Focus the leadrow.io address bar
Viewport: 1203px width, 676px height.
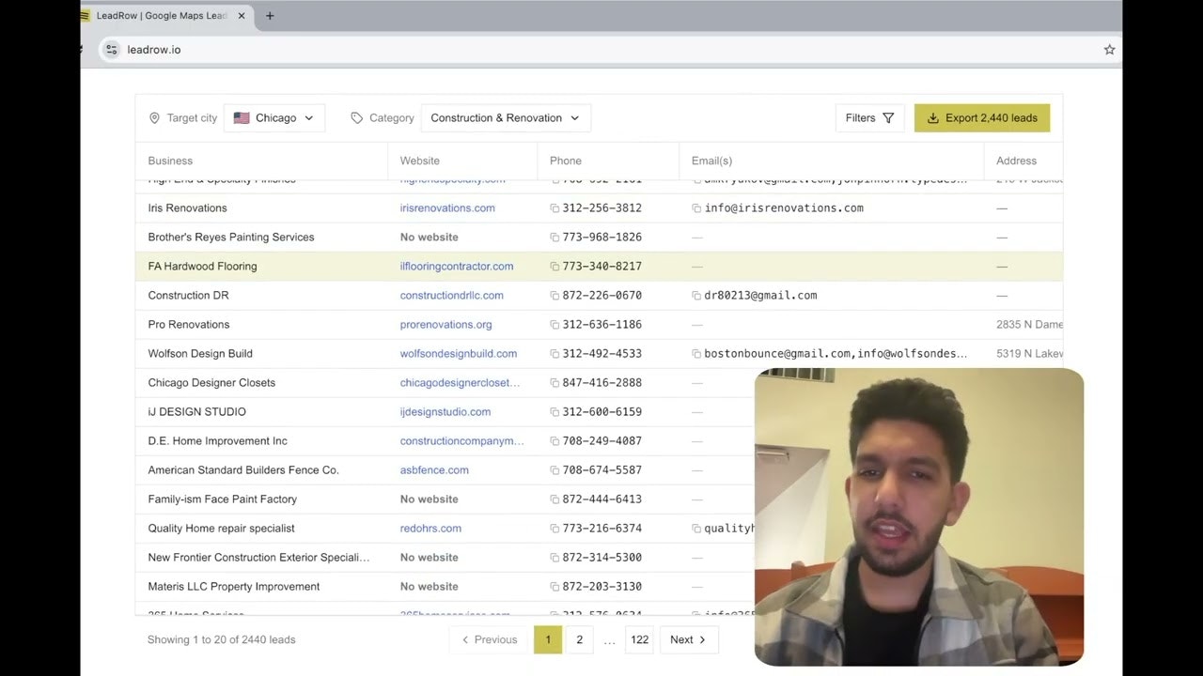coord(601,50)
